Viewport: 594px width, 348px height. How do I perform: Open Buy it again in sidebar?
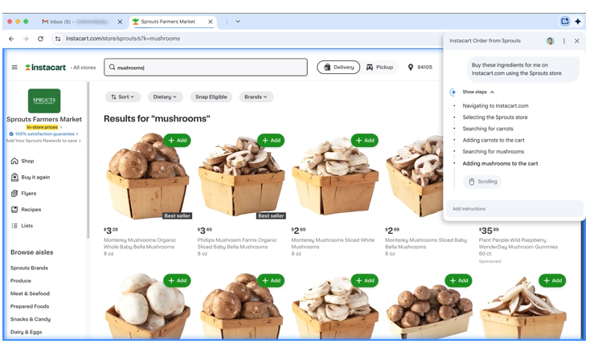[31, 178]
